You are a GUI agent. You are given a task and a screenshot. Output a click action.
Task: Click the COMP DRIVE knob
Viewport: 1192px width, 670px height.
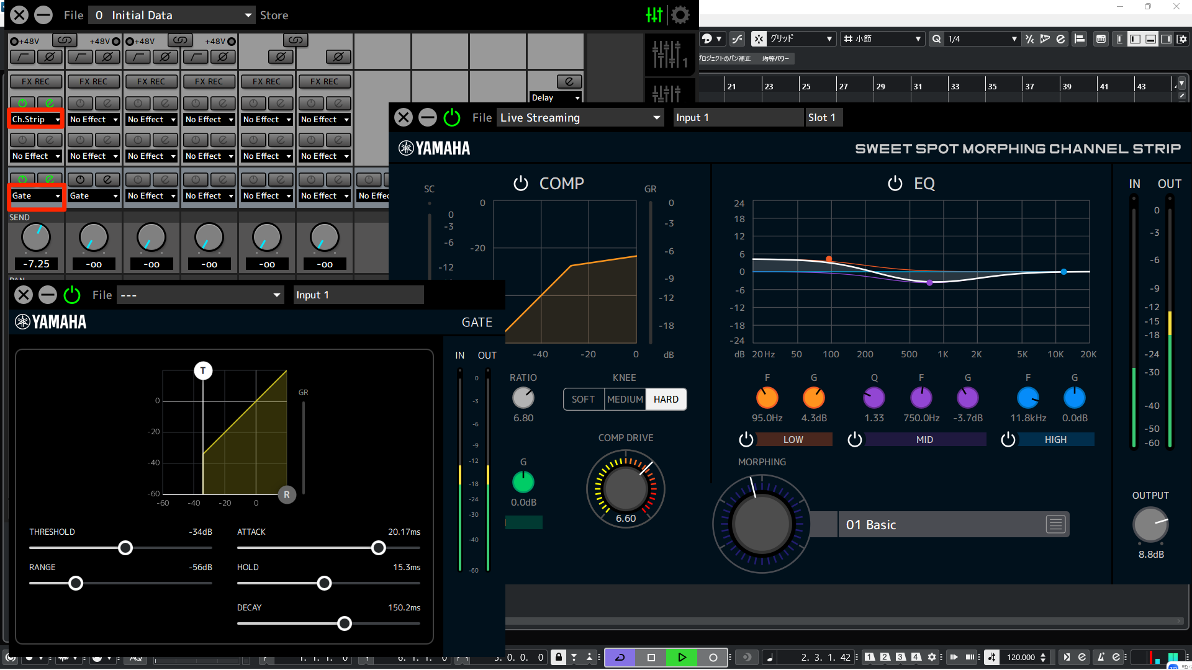[626, 489]
